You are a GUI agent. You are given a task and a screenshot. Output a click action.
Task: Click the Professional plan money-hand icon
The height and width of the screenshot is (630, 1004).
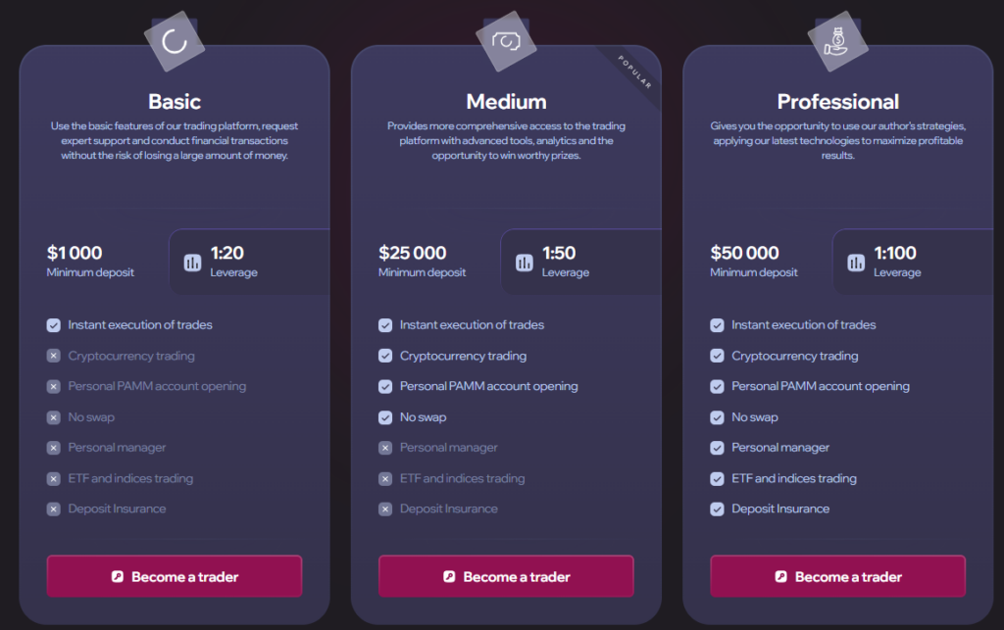836,41
